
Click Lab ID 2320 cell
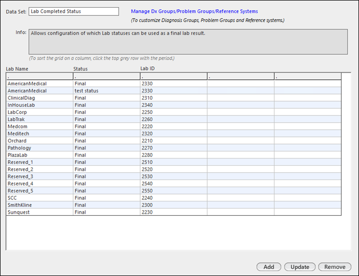coord(173,133)
